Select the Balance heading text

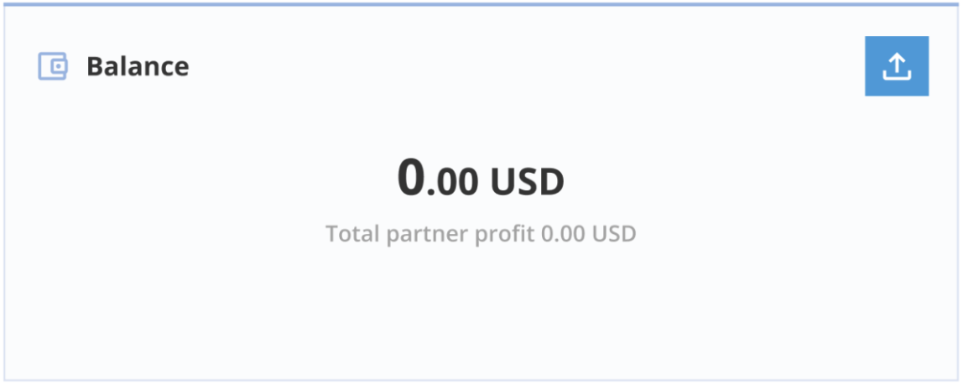(x=138, y=66)
